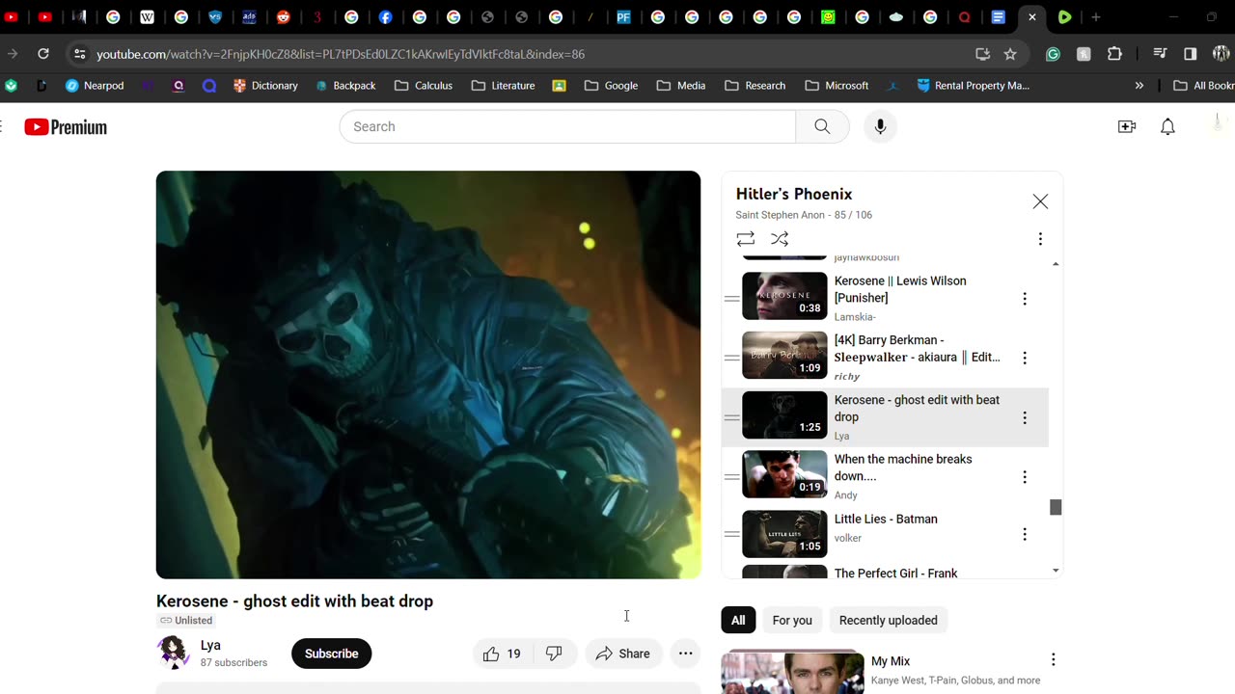
Task: Open the Hitler's Phoenix playlist title
Action: [x=794, y=194]
